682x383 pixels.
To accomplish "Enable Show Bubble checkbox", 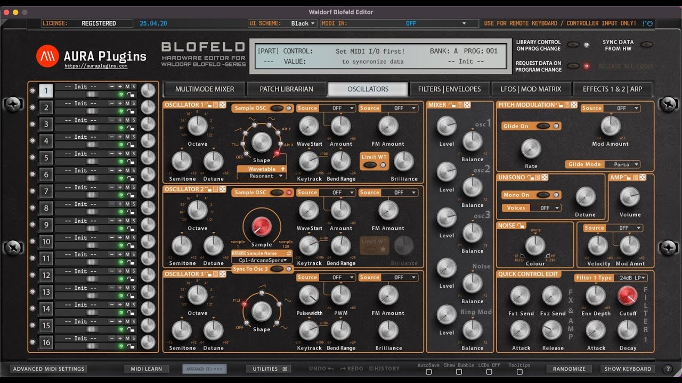I will click(458, 372).
